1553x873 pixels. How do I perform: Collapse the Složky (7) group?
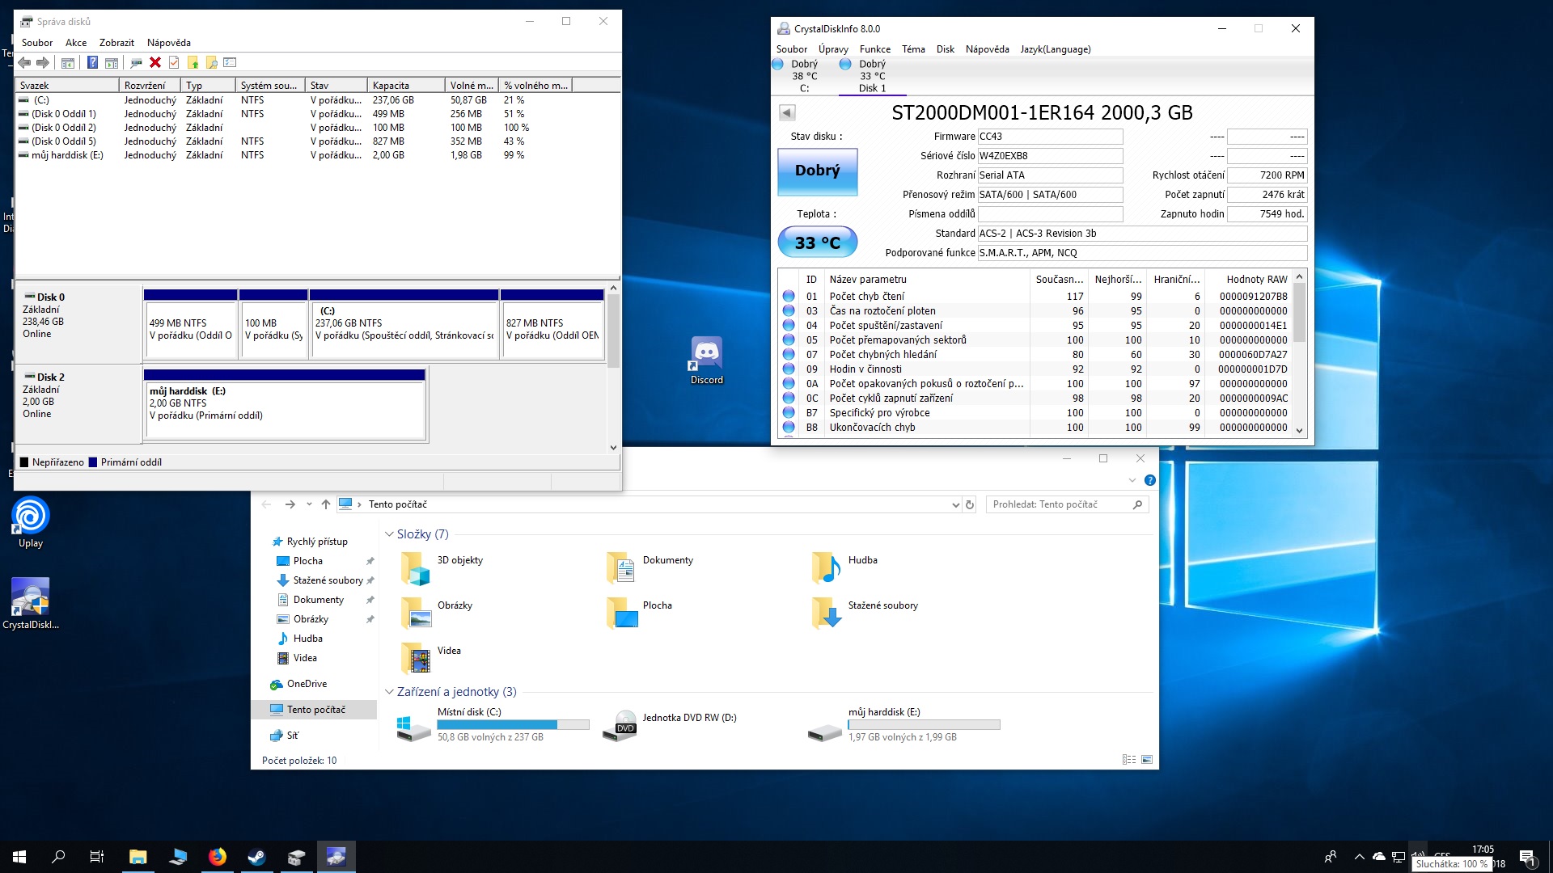[389, 534]
